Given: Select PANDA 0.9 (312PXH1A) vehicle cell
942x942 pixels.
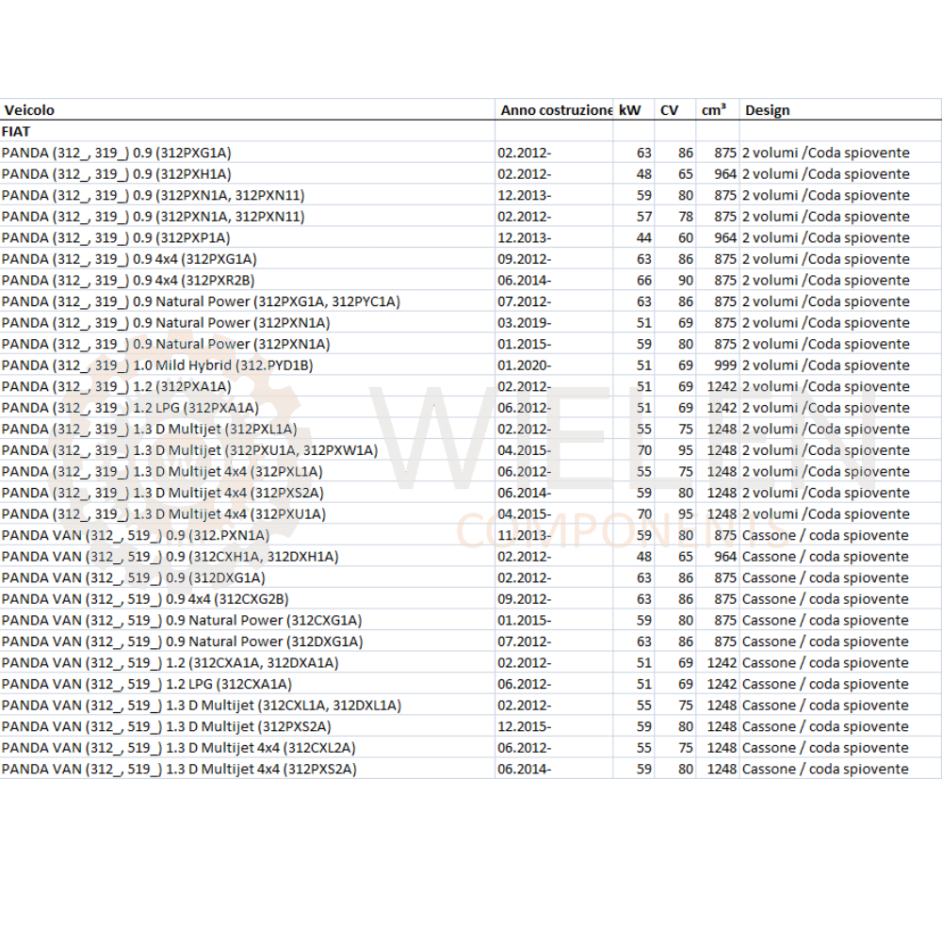Looking at the screenshot, I should pos(247,174).
